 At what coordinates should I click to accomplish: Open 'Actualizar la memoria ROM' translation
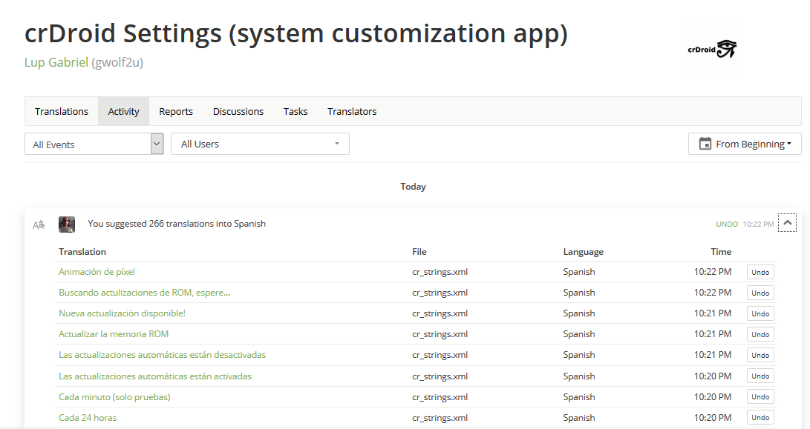[x=114, y=333]
